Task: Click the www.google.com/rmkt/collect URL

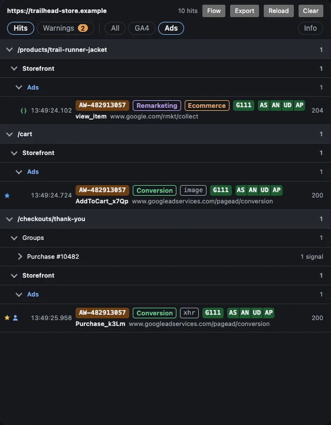Action: coord(154,117)
